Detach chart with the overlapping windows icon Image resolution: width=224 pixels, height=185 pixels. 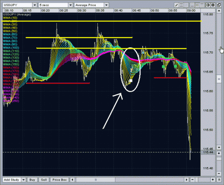pos(219,5)
